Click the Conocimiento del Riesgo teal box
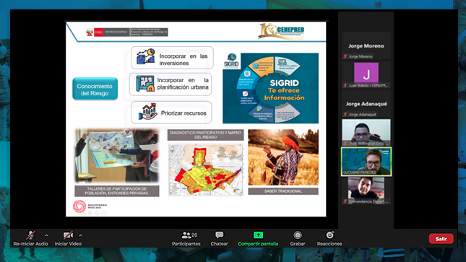The image size is (466, 262). point(95,89)
